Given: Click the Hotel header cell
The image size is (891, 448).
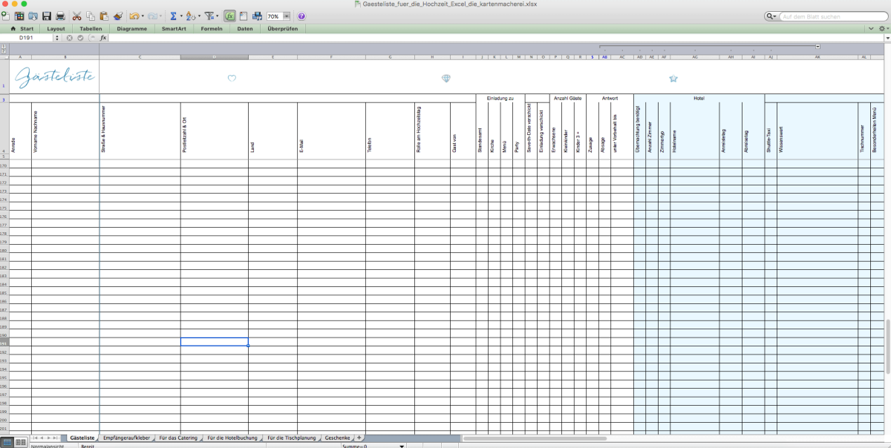Looking at the screenshot, I should click(699, 98).
